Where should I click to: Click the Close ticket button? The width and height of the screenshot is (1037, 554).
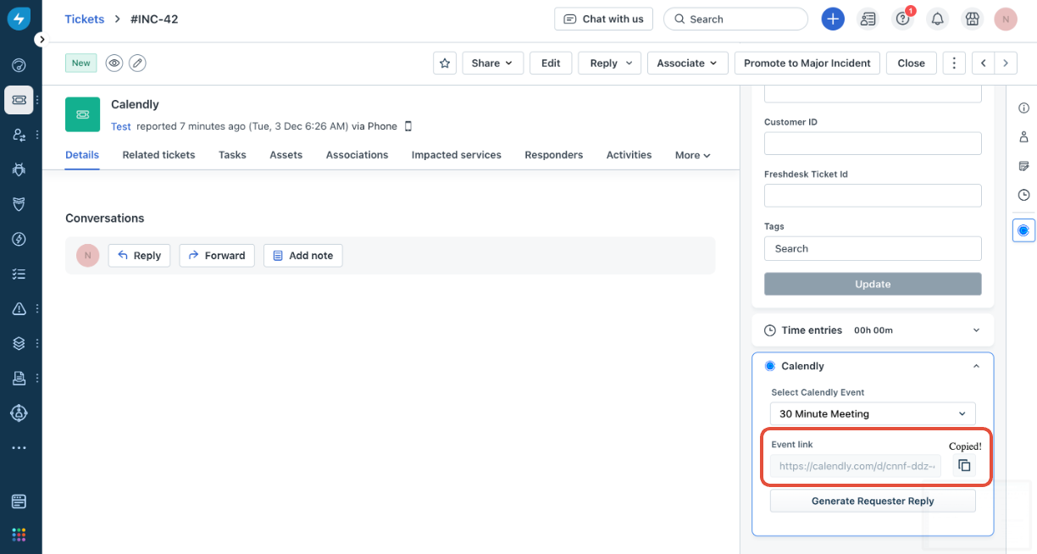(912, 63)
